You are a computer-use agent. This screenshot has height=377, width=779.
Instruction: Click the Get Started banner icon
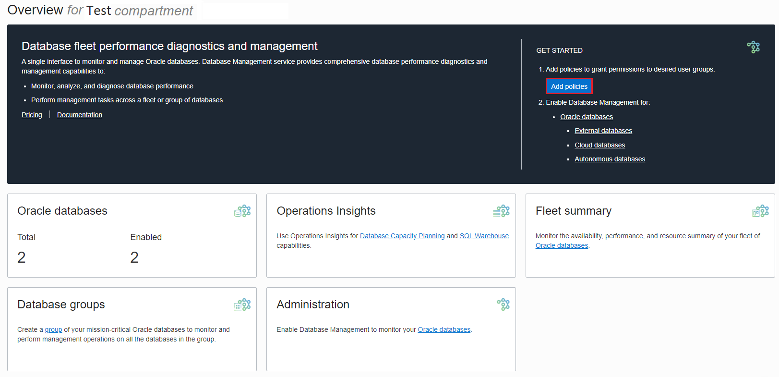tap(753, 47)
